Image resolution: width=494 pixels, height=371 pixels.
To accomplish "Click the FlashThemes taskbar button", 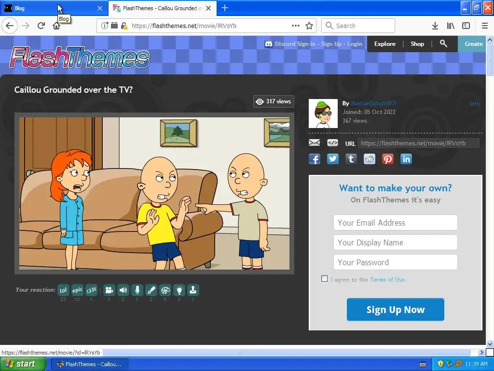I will click(89, 364).
